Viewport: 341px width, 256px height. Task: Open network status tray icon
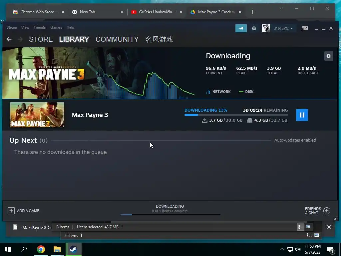290,249
